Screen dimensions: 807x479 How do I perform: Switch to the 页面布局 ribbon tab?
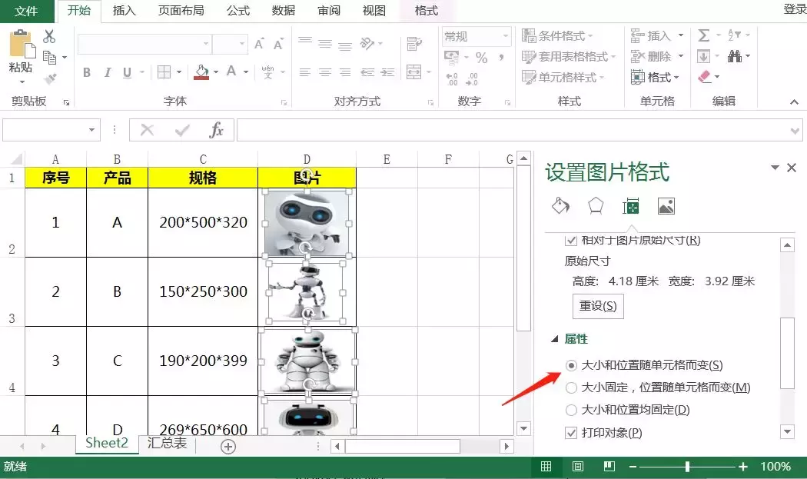181,10
